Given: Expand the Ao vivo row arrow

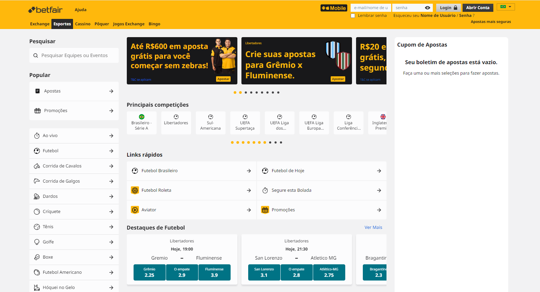Looking at the screenshot, I should tap(111, 136).
